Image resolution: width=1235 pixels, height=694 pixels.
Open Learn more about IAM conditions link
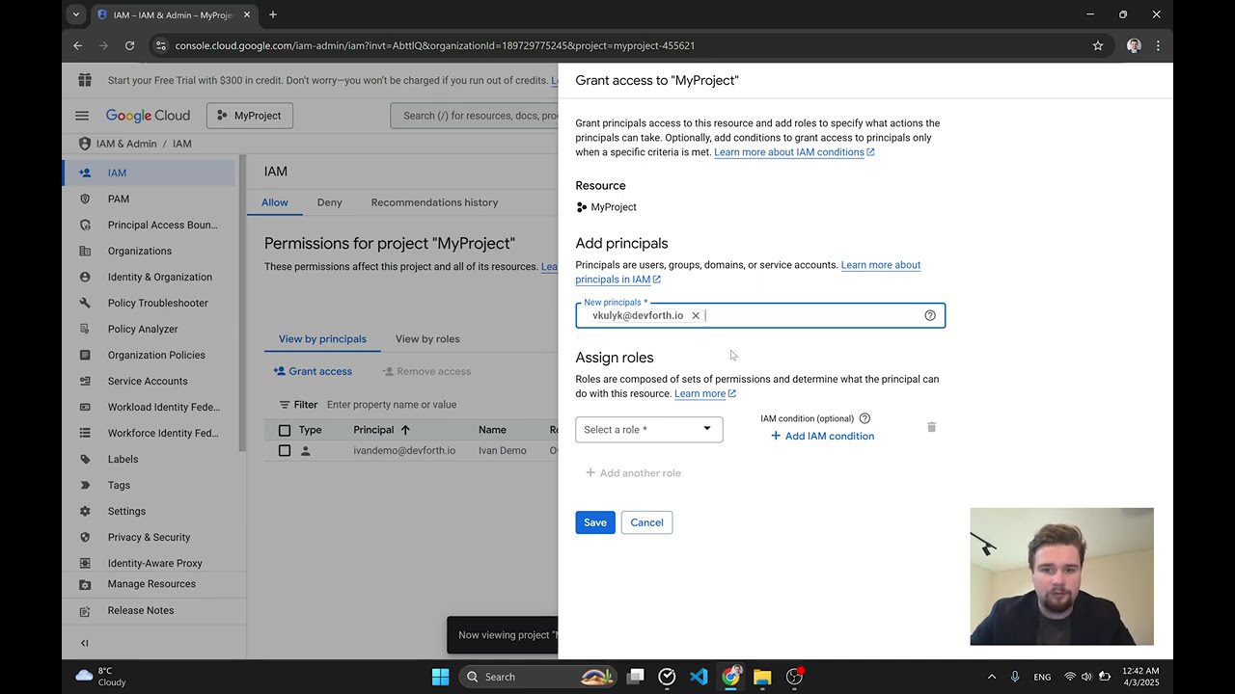click(794, 152)
